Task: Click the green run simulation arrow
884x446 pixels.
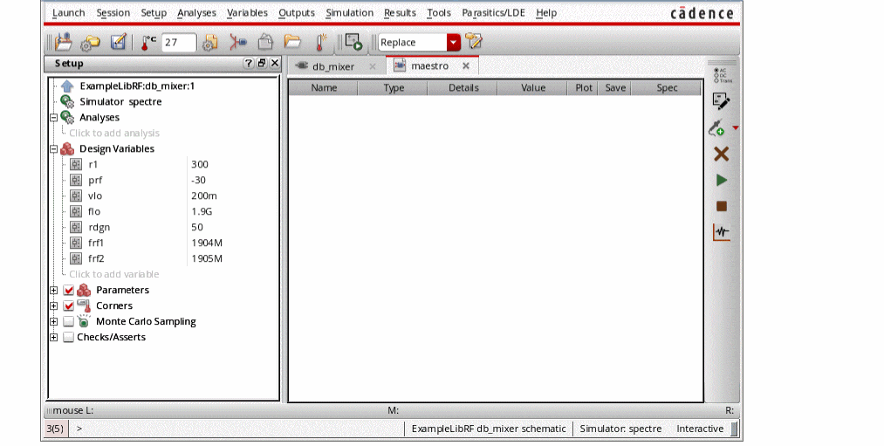Action: pyautogui.click(x=721, y=181)
